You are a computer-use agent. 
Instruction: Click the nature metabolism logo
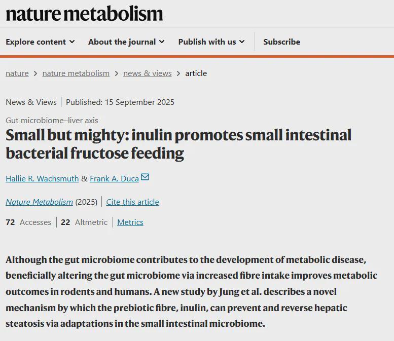point(84,14)
